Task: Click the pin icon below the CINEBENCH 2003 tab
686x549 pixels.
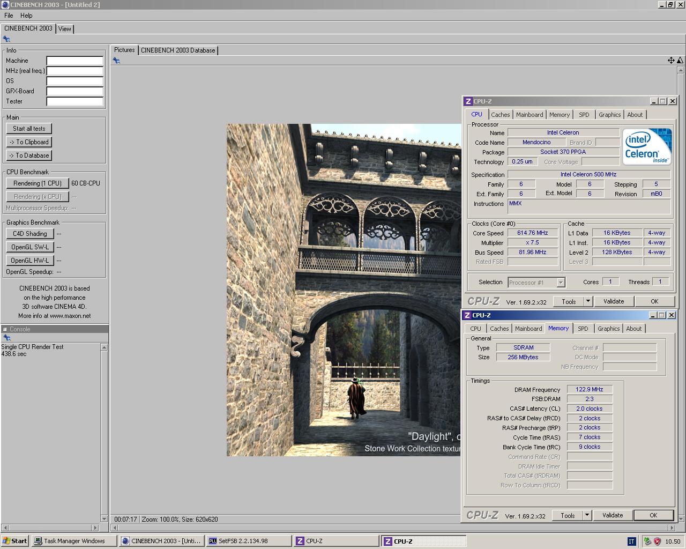Action: [x=6, y=39]
